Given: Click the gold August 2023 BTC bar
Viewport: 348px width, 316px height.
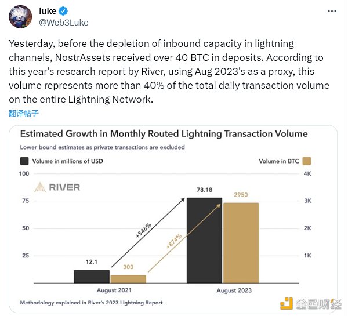Looking at the screenshot, I should (241, 243).
